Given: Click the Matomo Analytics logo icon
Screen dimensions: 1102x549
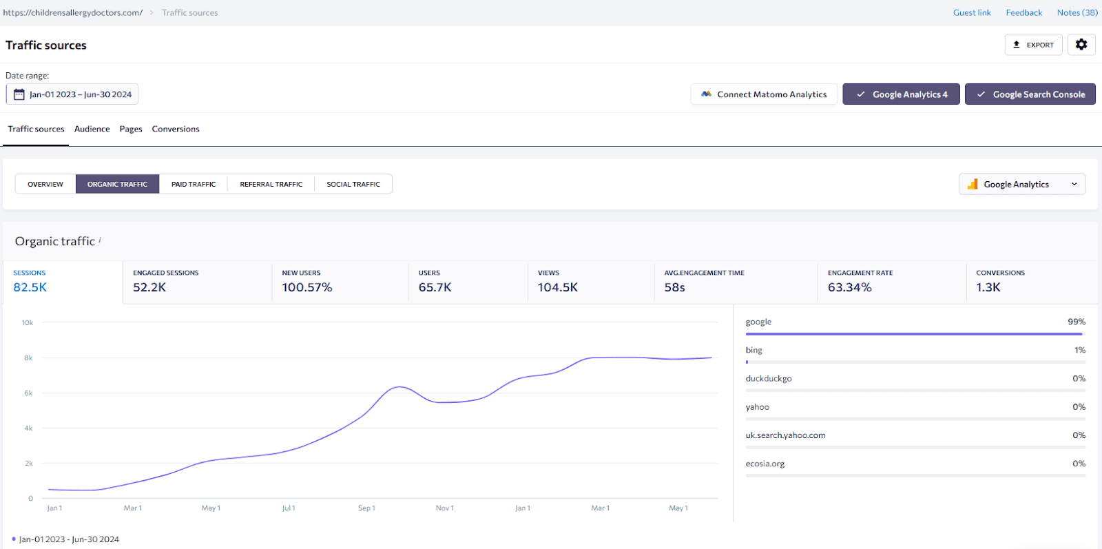Looking at the screenshot, I should 706,94.
